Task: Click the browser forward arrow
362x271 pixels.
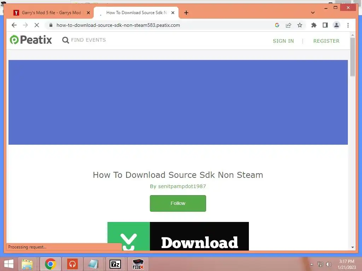Action: [25, 25]
